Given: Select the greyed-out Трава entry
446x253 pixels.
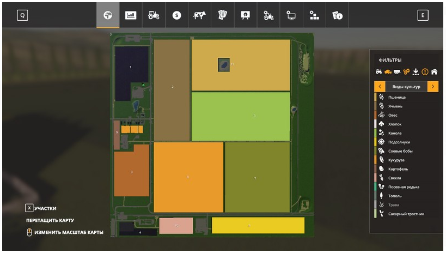Looking at the screenshot, I should tap(406, 205).
